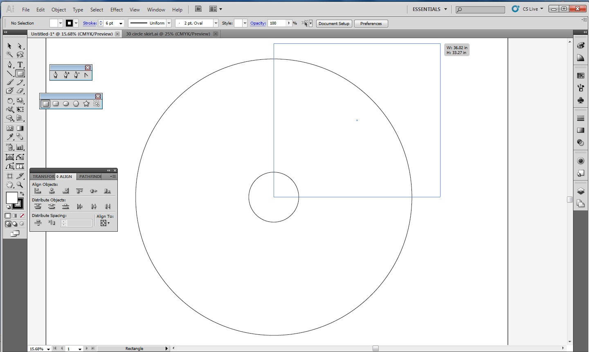
Task: Select the Lasso tool
Action: [20, 54]
